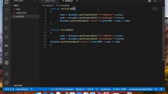Open the Run and Debug view
The height and width of the screenshot is (94, 168).
7,28
